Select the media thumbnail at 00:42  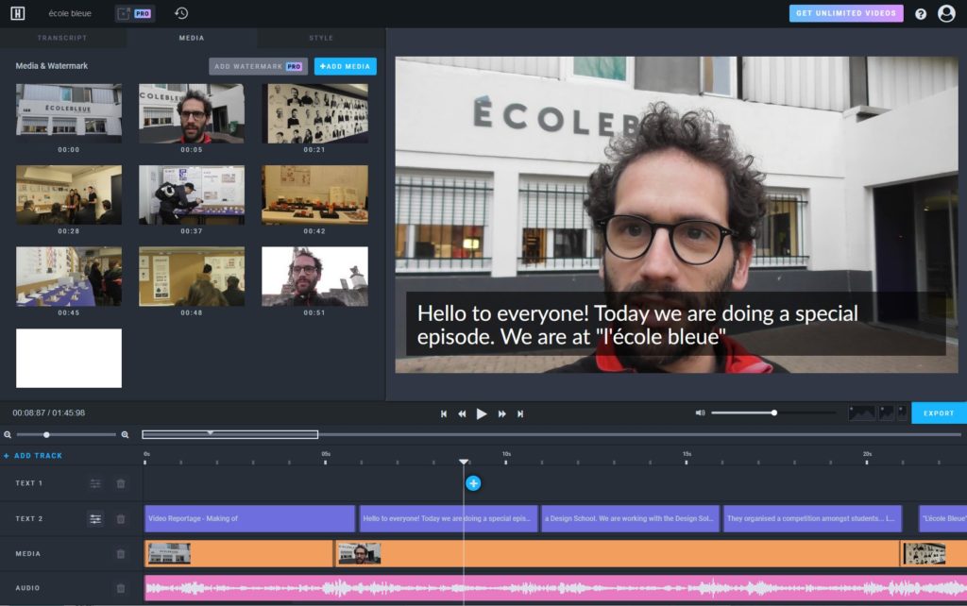point(314,194)
